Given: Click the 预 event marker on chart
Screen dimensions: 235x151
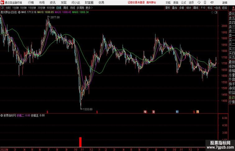Looking at the screenshot, I should pos(198,112).
